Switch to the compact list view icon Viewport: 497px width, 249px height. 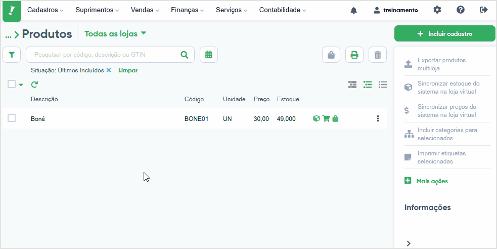tap(383, 85)
